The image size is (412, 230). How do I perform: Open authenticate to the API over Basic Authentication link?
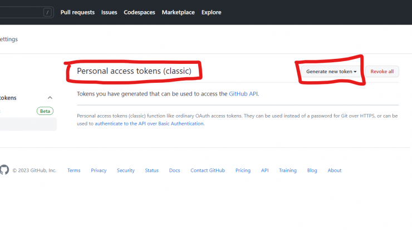[x=149, y=123]
